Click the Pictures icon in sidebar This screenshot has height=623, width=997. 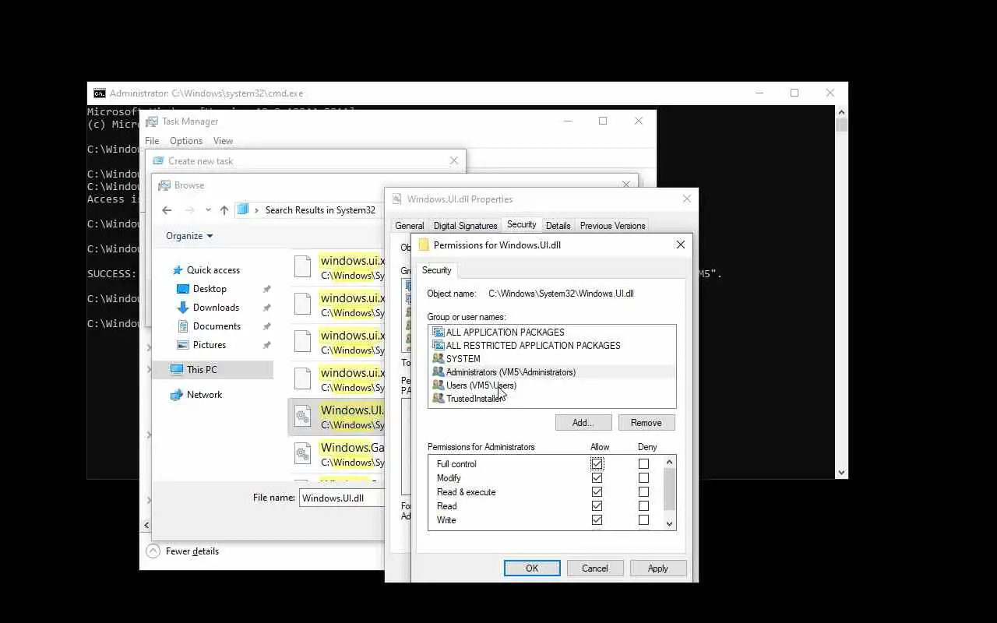(x=183, y=345)
